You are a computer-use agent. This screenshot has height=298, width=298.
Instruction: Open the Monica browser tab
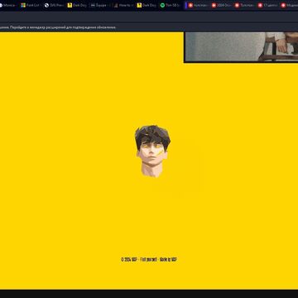tap(7, 5)
